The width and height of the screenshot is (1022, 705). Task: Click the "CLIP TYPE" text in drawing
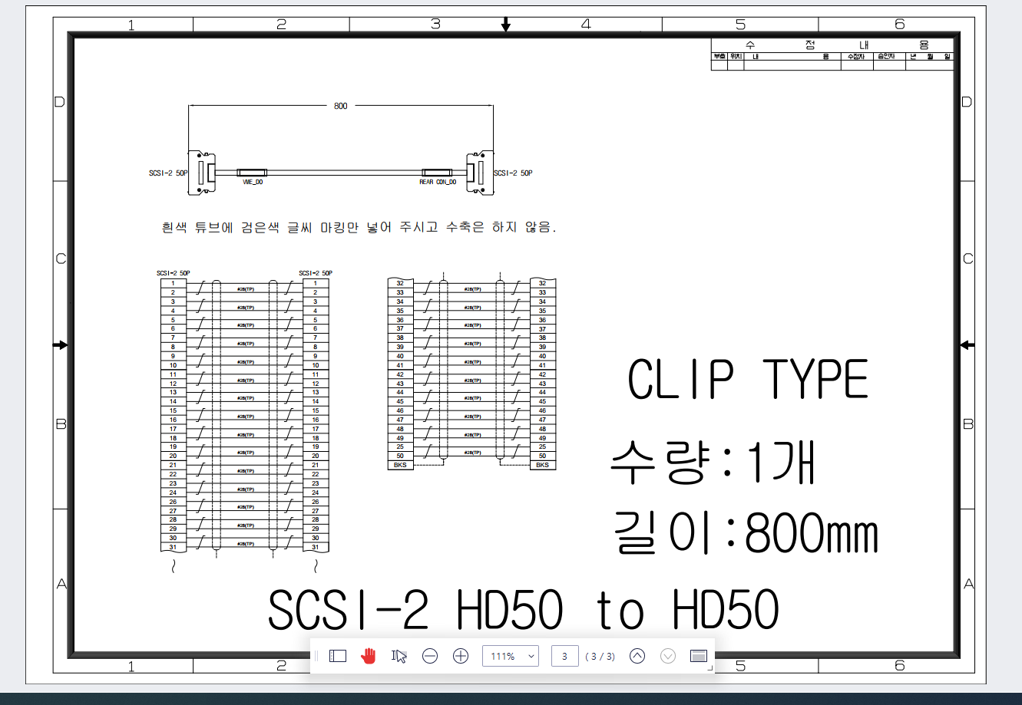pyautogui.click(x=748, y=380)
